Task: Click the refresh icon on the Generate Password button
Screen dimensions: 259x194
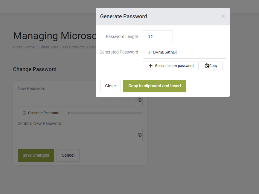Action: [24, 113]
